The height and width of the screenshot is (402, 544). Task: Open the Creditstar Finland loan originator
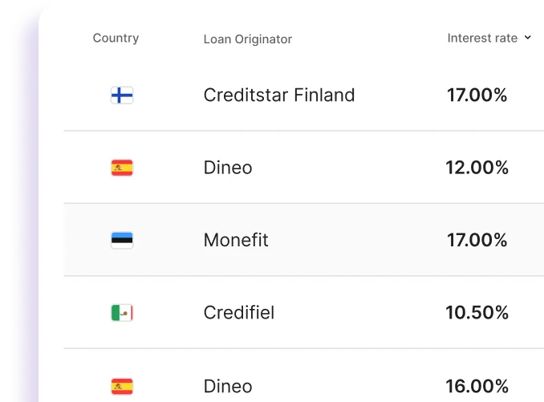[x=278, y=95]
